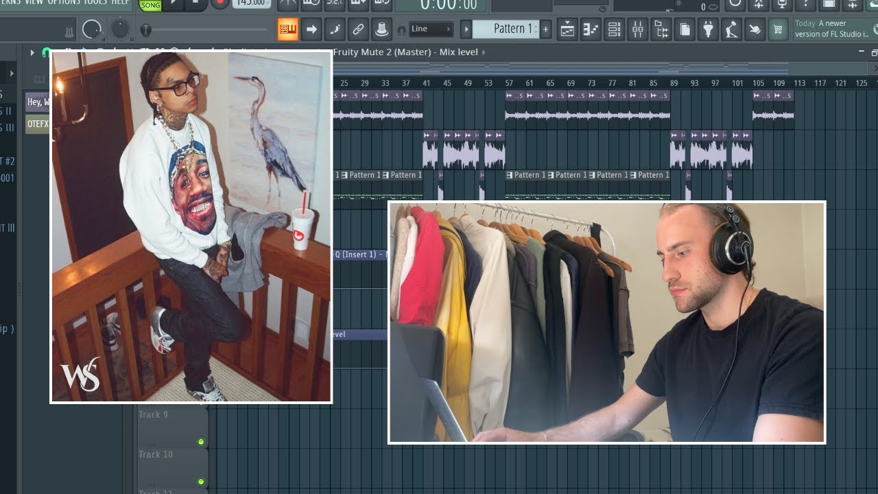Viewport: 878px width, 494px height.
Task: Open the TOOLS menu
Action: pos(95,3)
